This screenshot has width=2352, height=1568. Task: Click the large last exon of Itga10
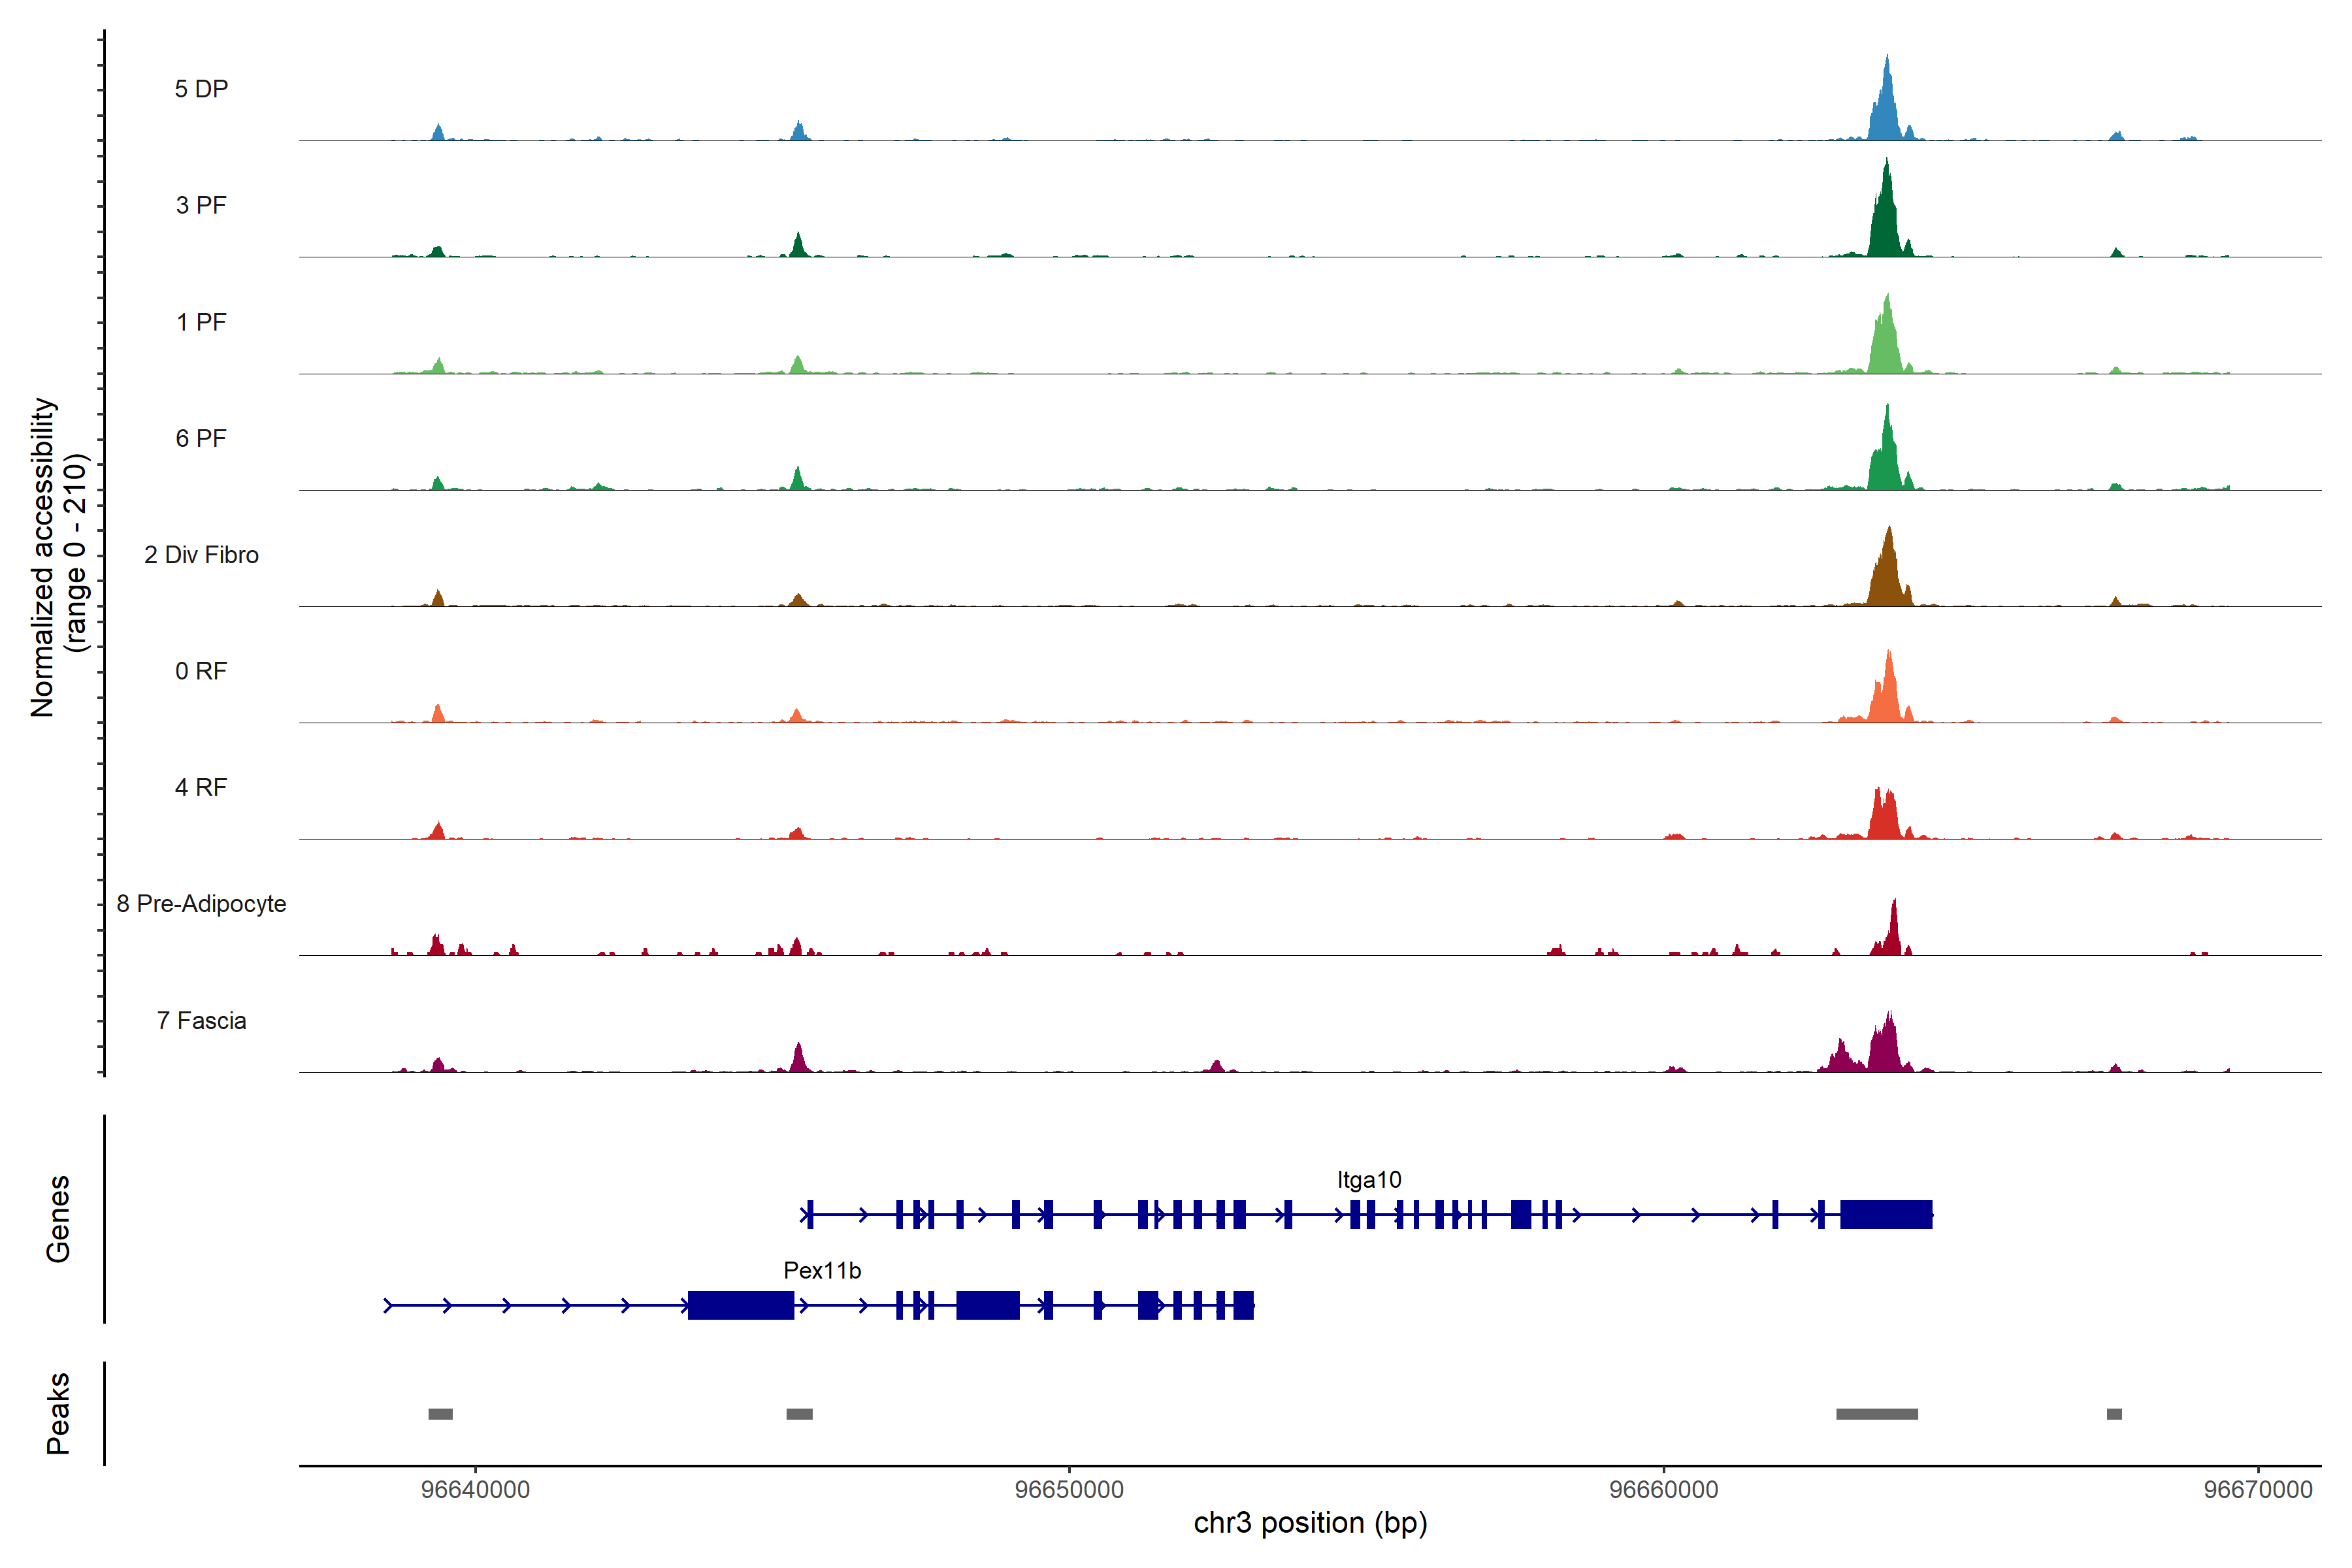(1886, 1215)
